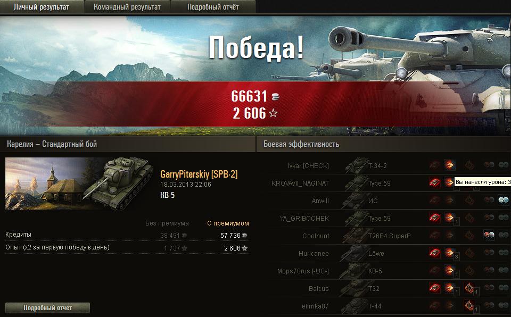Click the experience star icon next to 2 606
511x317 pixels.
tap(273, 113)
